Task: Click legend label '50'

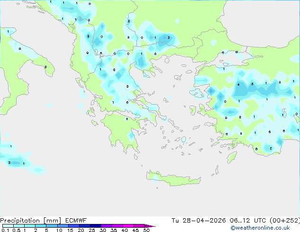Action: pos(146,230)
